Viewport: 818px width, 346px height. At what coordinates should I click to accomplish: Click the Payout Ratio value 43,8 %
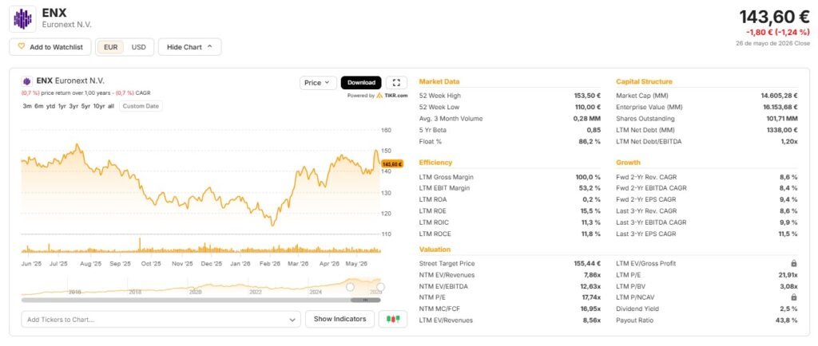click(x=787, y=320)
